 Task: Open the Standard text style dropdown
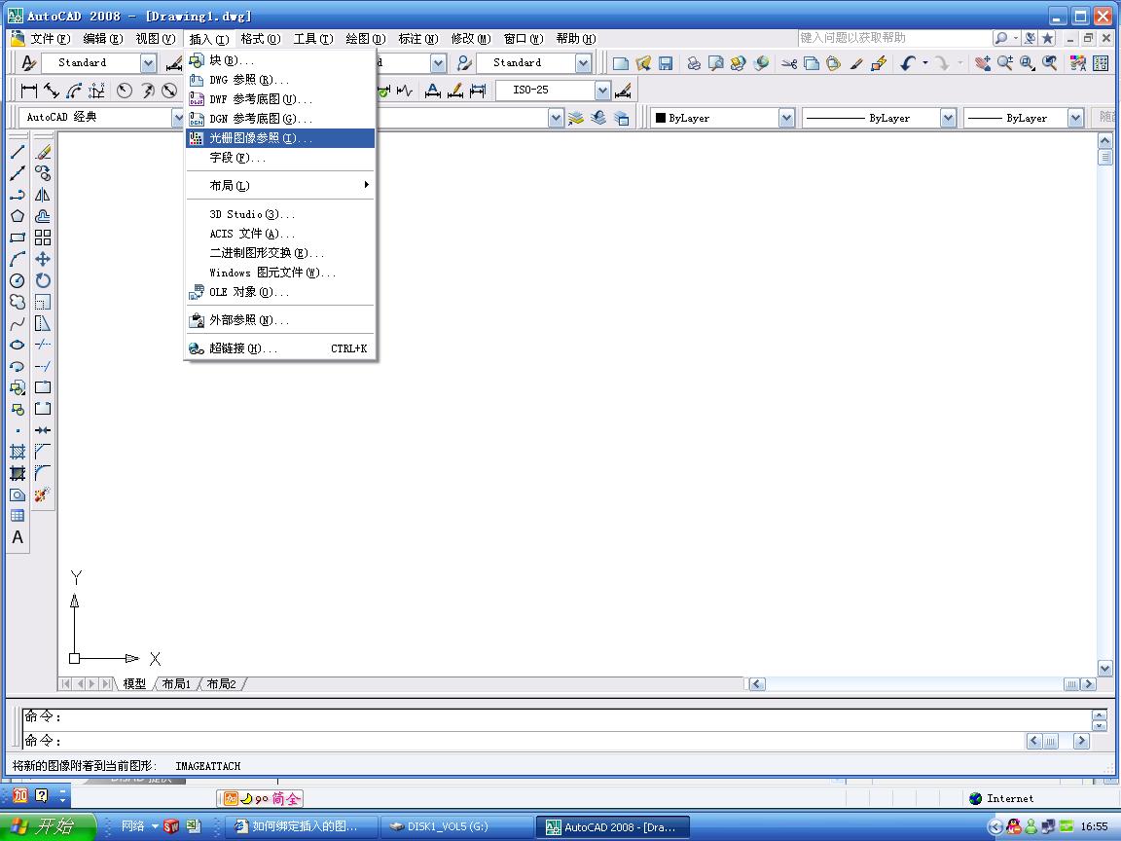[148, 63]
